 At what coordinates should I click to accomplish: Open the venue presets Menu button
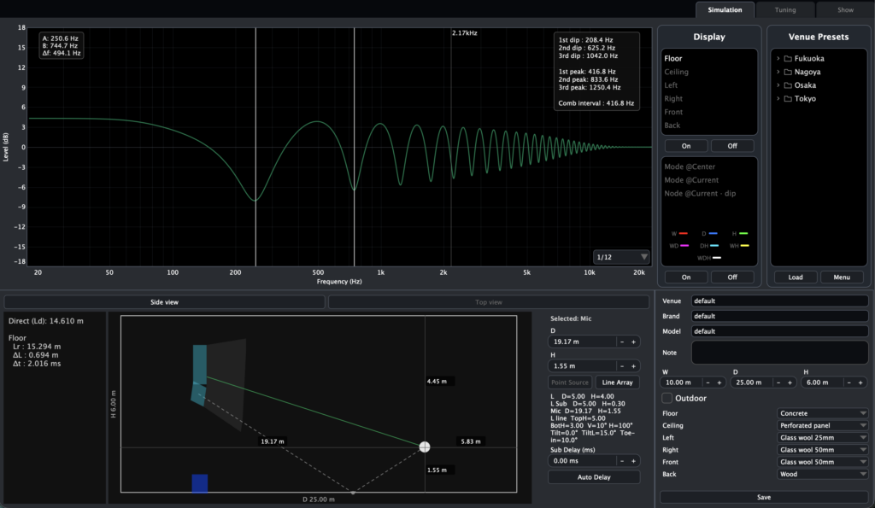(842, 277)
